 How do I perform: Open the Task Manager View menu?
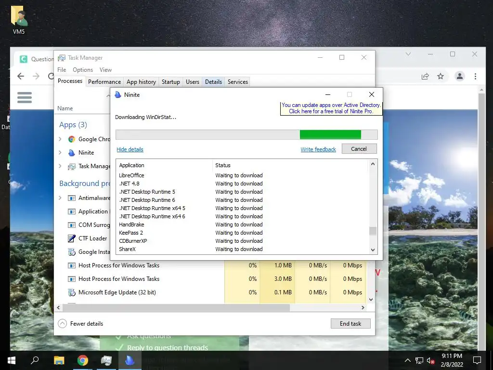(x=105, y=70)
